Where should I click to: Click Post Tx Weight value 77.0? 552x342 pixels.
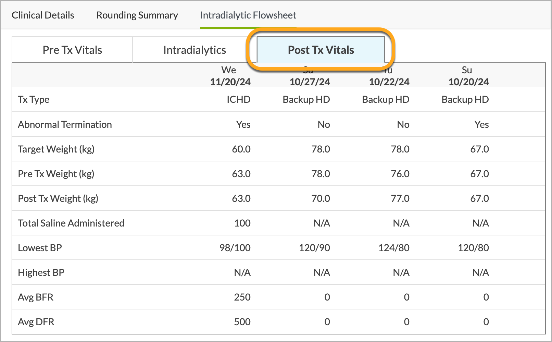tap(400, 198)
